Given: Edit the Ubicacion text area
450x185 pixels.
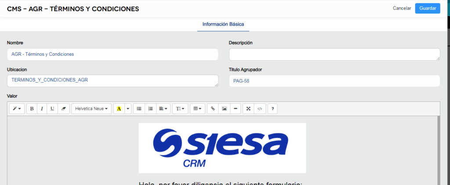Looking at the screenshot, I should click(112, 80).
